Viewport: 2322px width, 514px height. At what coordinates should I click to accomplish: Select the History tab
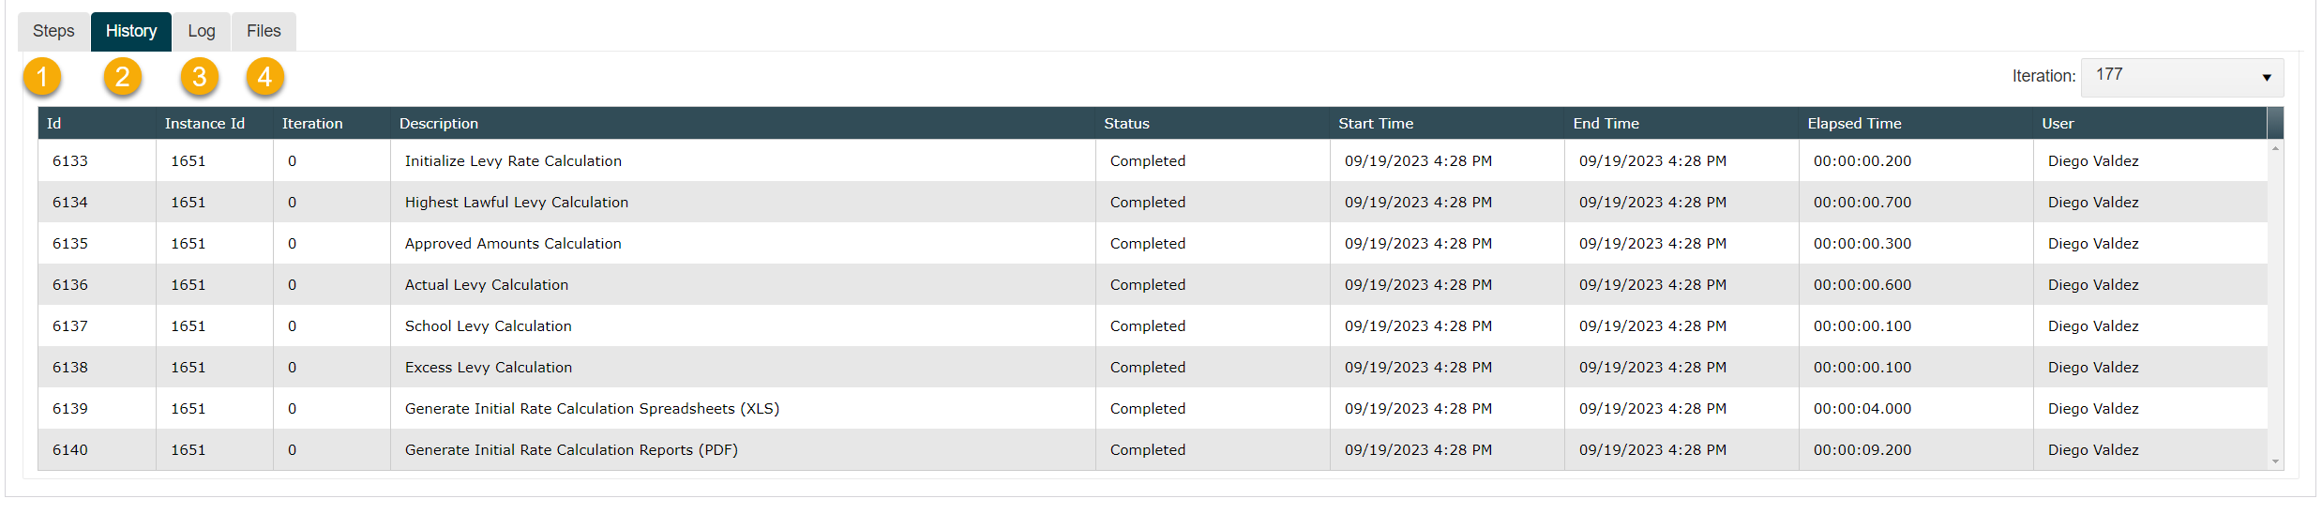pyautogui.click(x=131, y=31)
